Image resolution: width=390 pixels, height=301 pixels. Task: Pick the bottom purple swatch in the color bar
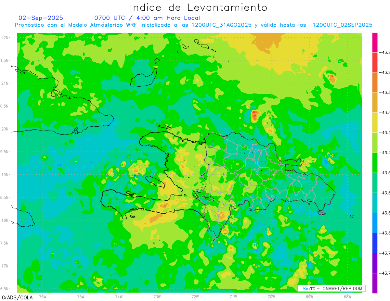(x=375, y=283)
